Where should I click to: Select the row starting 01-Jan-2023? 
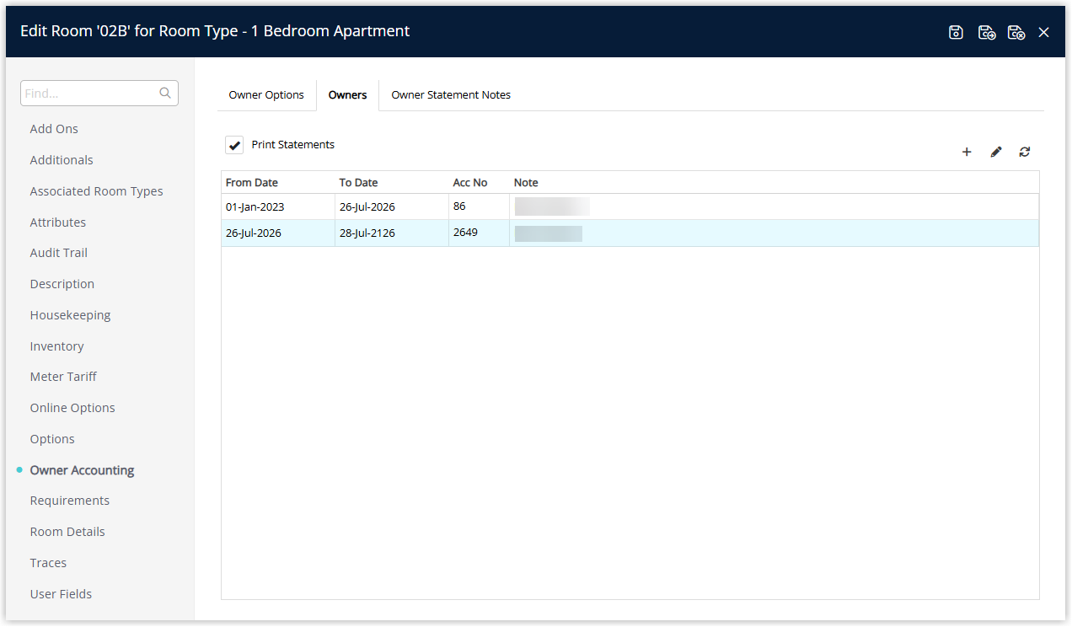(x=630, y=206)
